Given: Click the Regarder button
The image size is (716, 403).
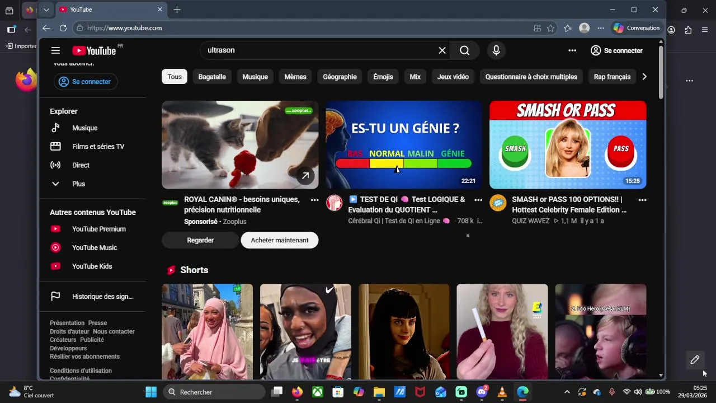Looking at the screenshot, I should (x=200, y=240).
